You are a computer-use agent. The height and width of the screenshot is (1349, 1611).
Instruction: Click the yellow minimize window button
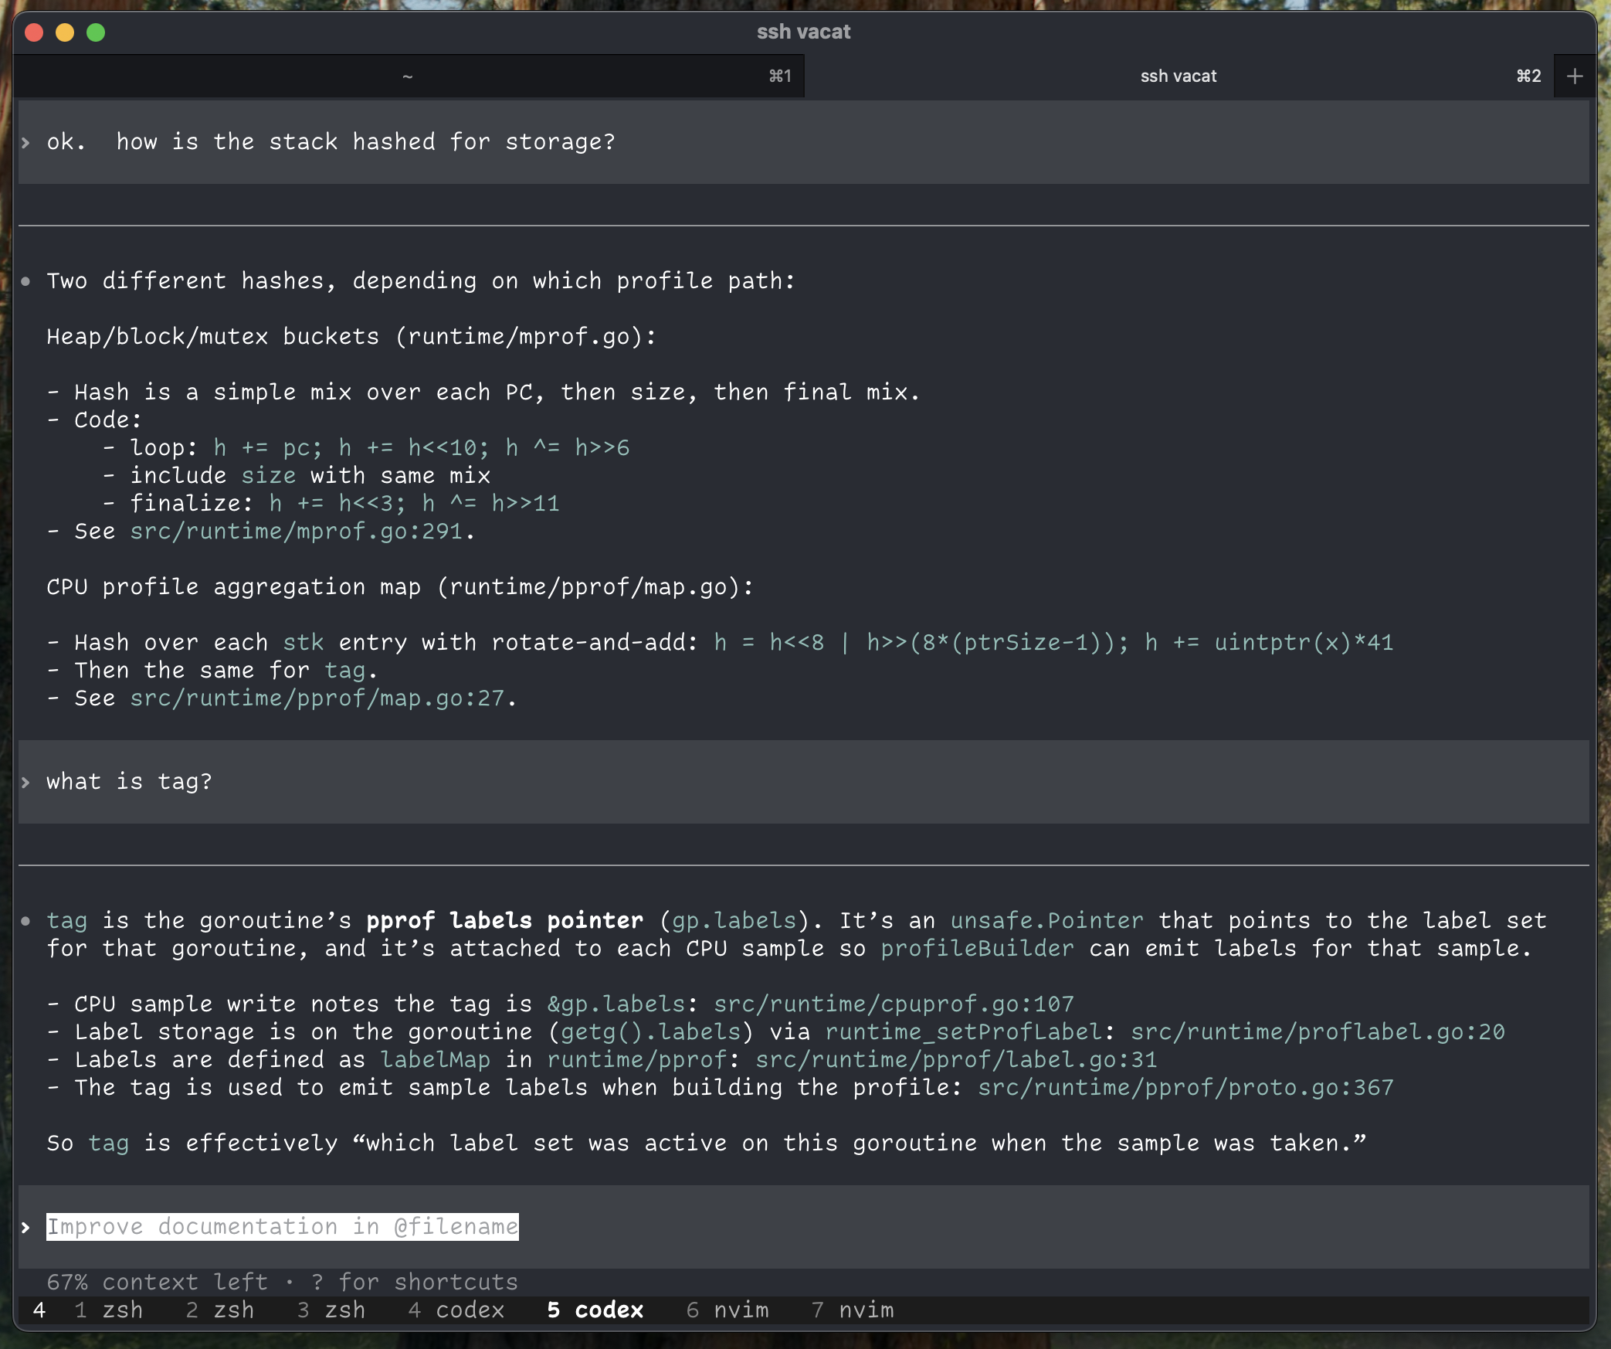point(65,32)
